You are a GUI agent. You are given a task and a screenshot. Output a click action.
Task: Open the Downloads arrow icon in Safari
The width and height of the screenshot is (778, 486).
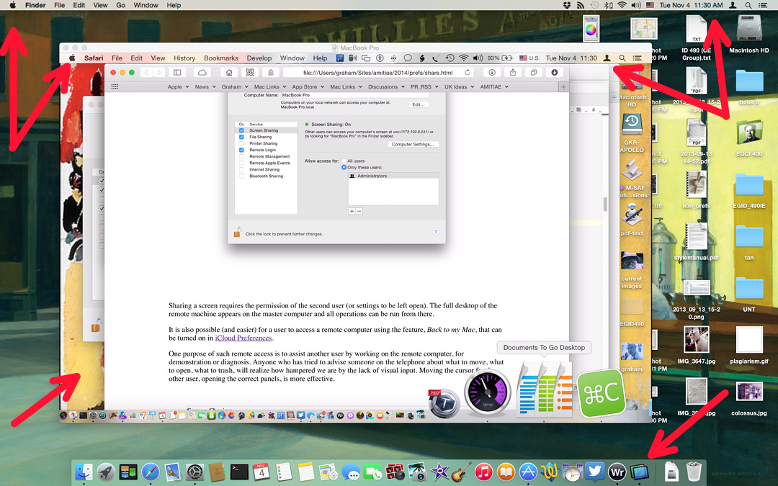tap(554, 73)
